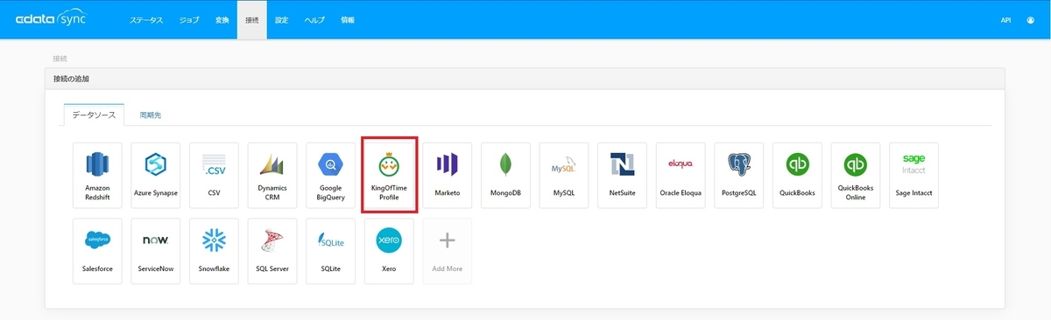Choose the CSV data source tile

point(214,176)
